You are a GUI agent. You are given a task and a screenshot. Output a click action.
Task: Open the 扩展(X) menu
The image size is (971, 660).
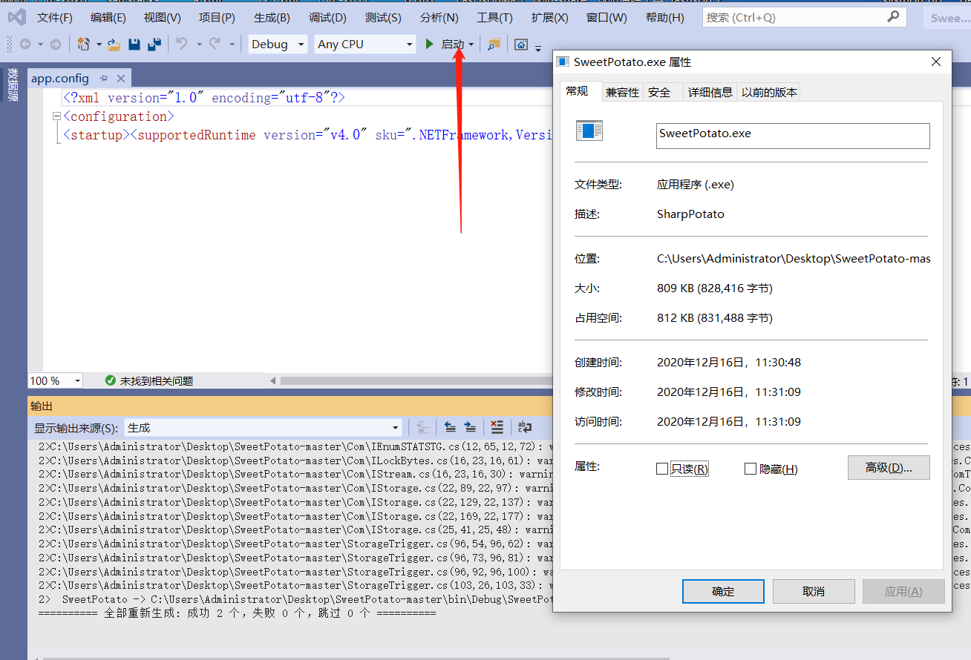tap(550, 17)
